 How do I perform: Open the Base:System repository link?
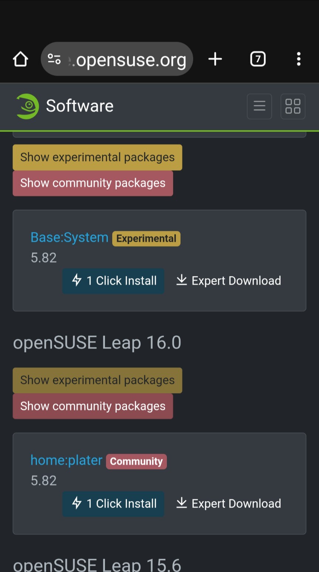69,238
